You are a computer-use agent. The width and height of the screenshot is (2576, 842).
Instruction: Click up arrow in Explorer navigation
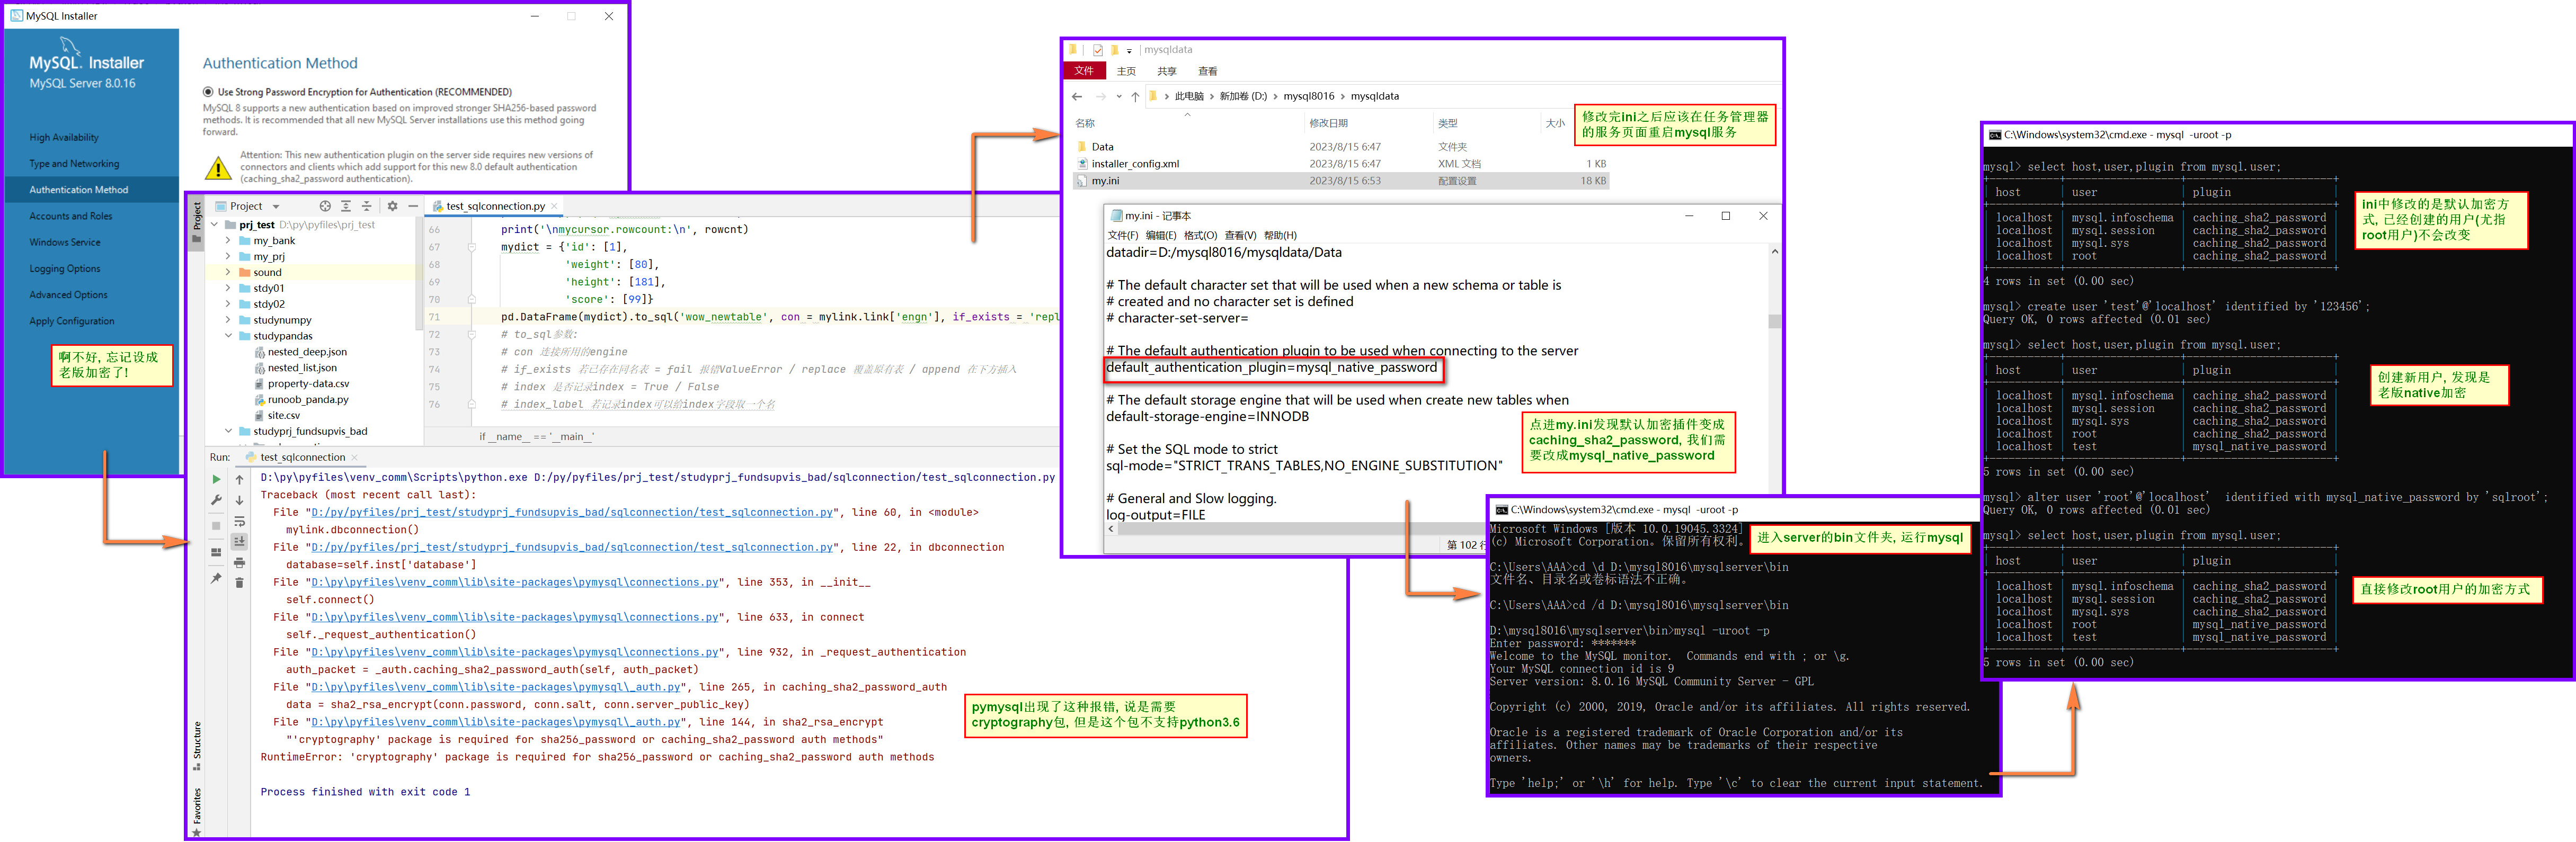pos(1135,97)
